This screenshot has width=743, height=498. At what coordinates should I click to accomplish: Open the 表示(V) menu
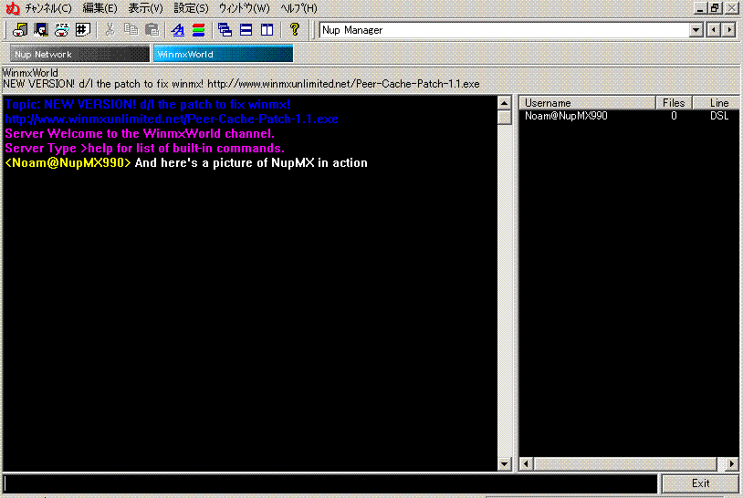click(x=145, y=8)
